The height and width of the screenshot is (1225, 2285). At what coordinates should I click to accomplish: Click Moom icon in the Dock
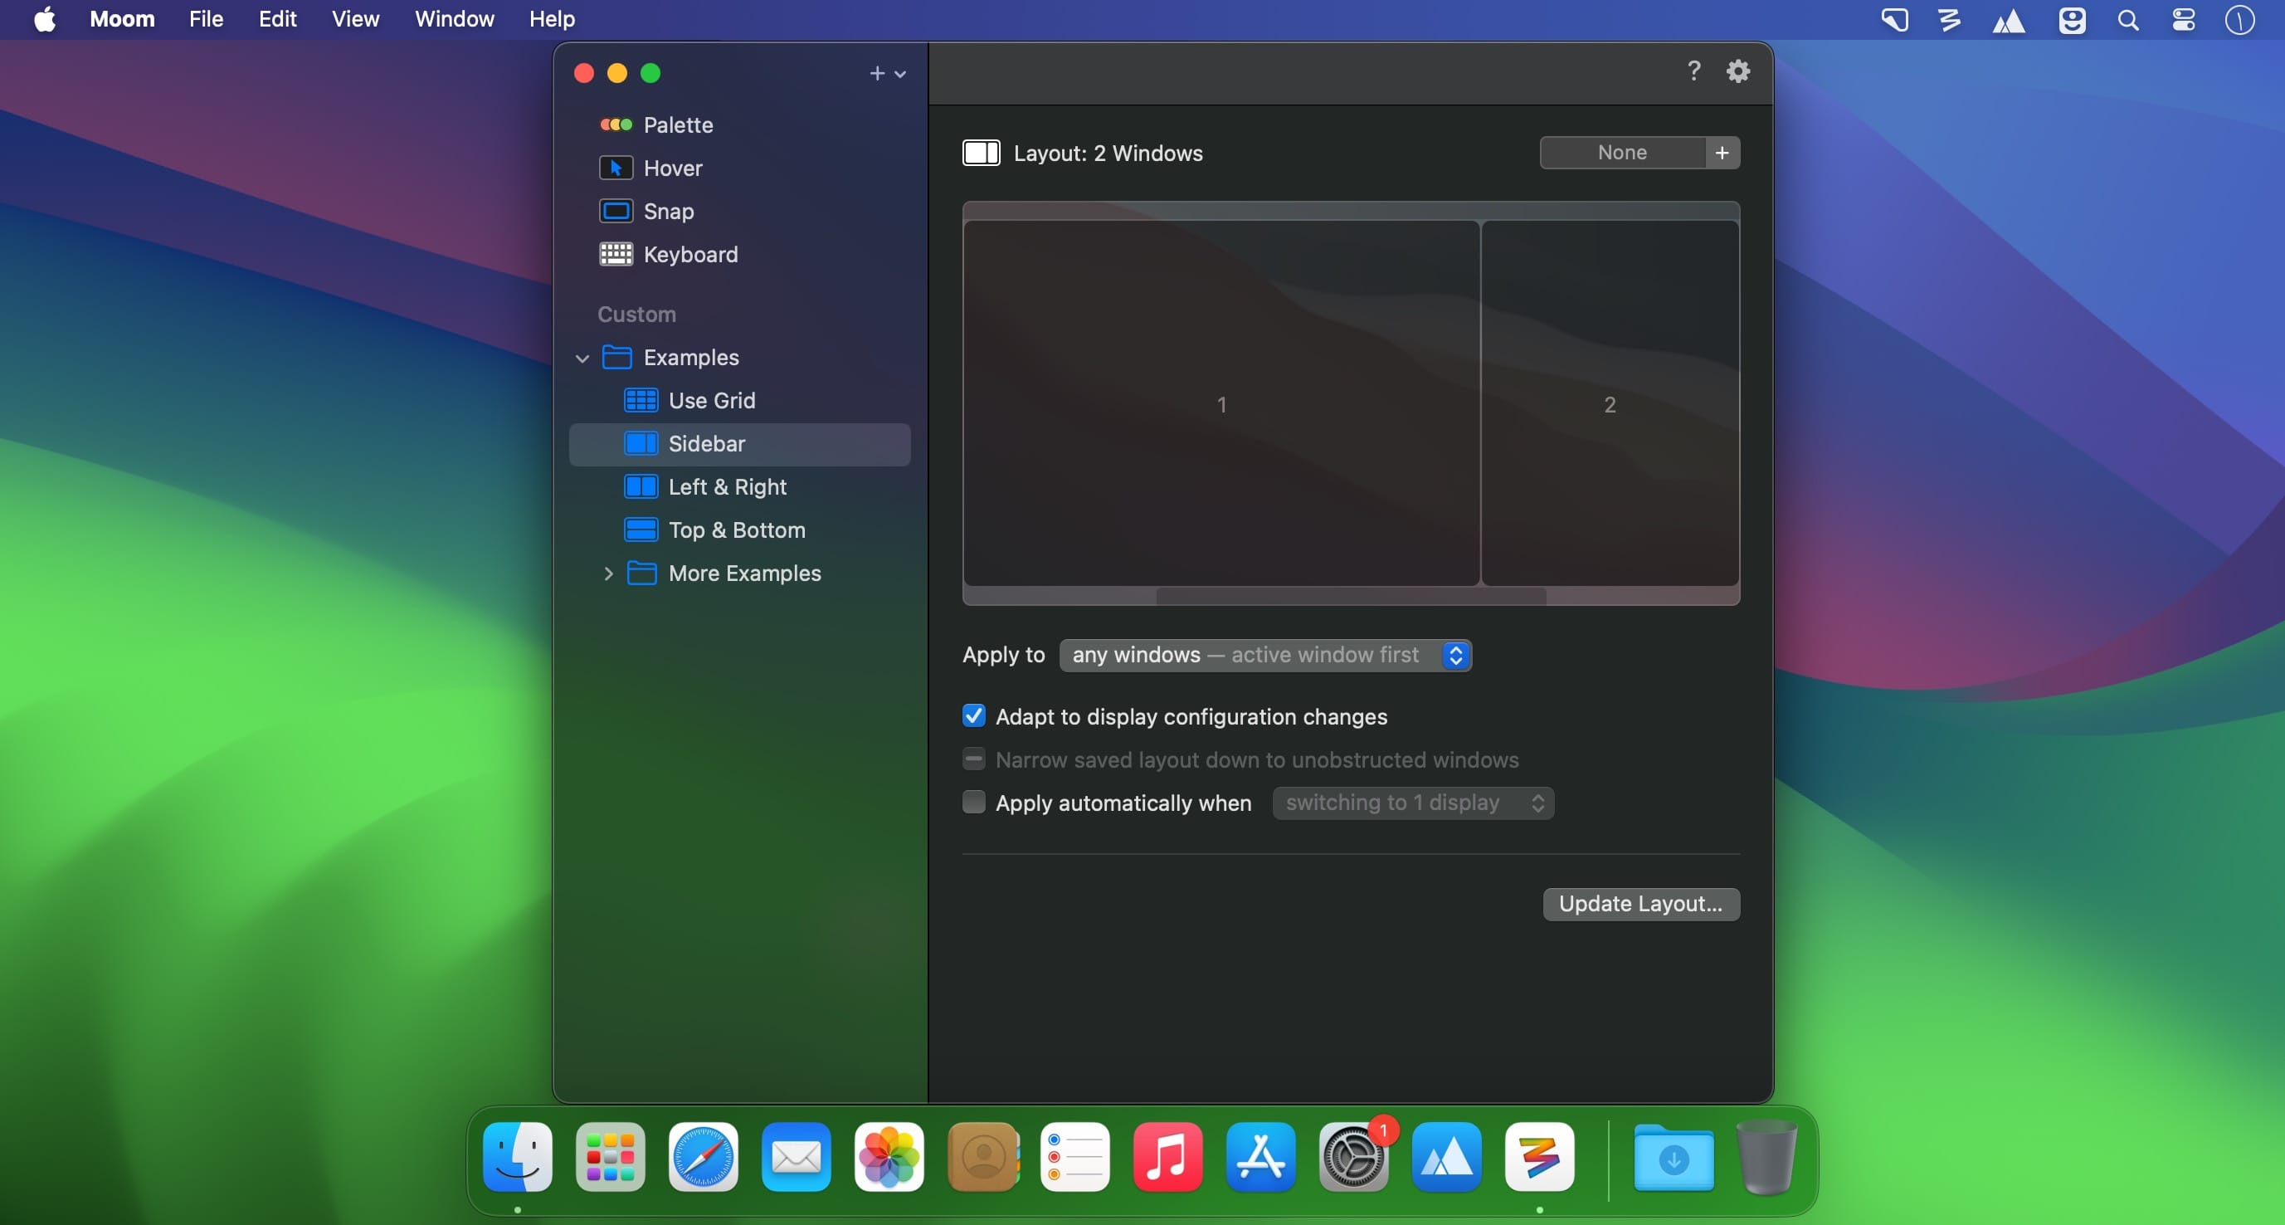[1539, 1157]
